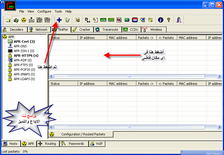Switch to the Decoders tab
This screenshot has width=224, height=155.
[x=14, y=30]
